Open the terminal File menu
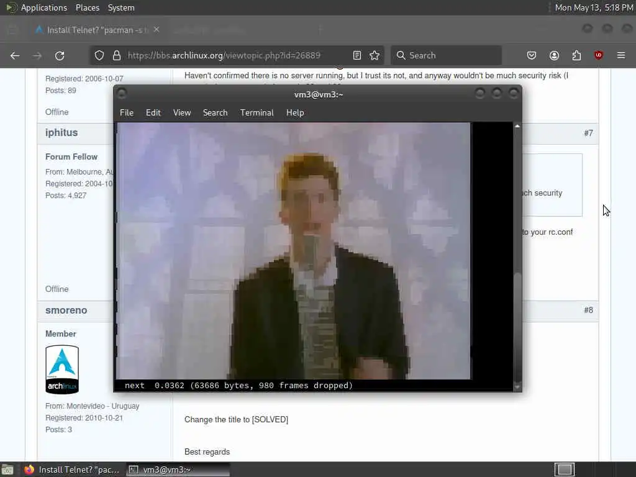The width and height of the screenshot is (636, 477). (x=127, y=113)
